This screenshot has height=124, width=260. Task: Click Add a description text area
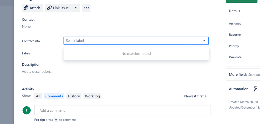[37, 72]
